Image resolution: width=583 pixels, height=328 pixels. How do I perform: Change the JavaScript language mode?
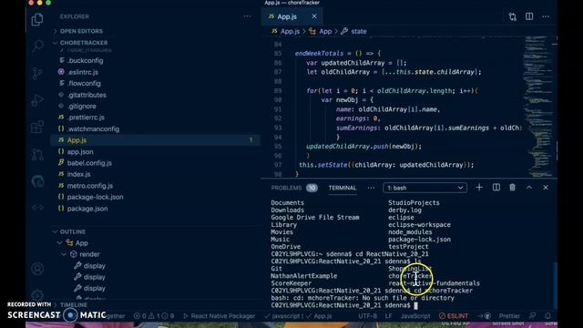[x=415, y=316]
